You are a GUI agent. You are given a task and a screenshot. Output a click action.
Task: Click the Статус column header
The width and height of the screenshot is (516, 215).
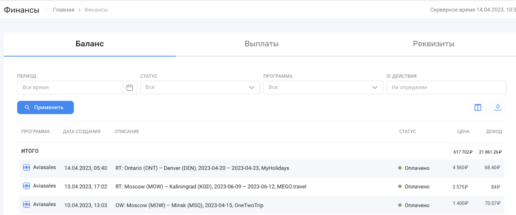(x=408, y=132)
